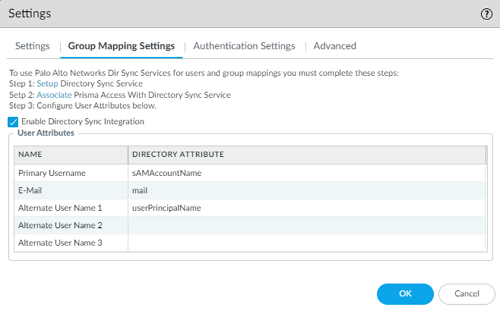Select the E-Mail row name
Viewport: 500px width, 316px height.
point(30,190)
